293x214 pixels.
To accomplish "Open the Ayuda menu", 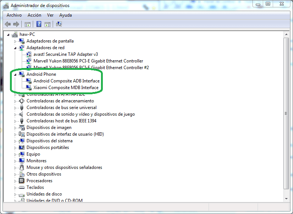I will coord(66,15).
